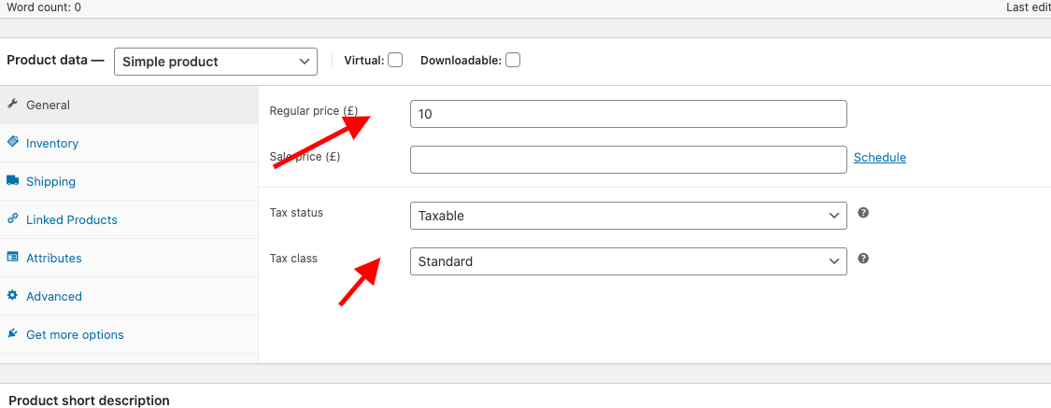Enable the Virtual checkbox

[x=395, y=61]
